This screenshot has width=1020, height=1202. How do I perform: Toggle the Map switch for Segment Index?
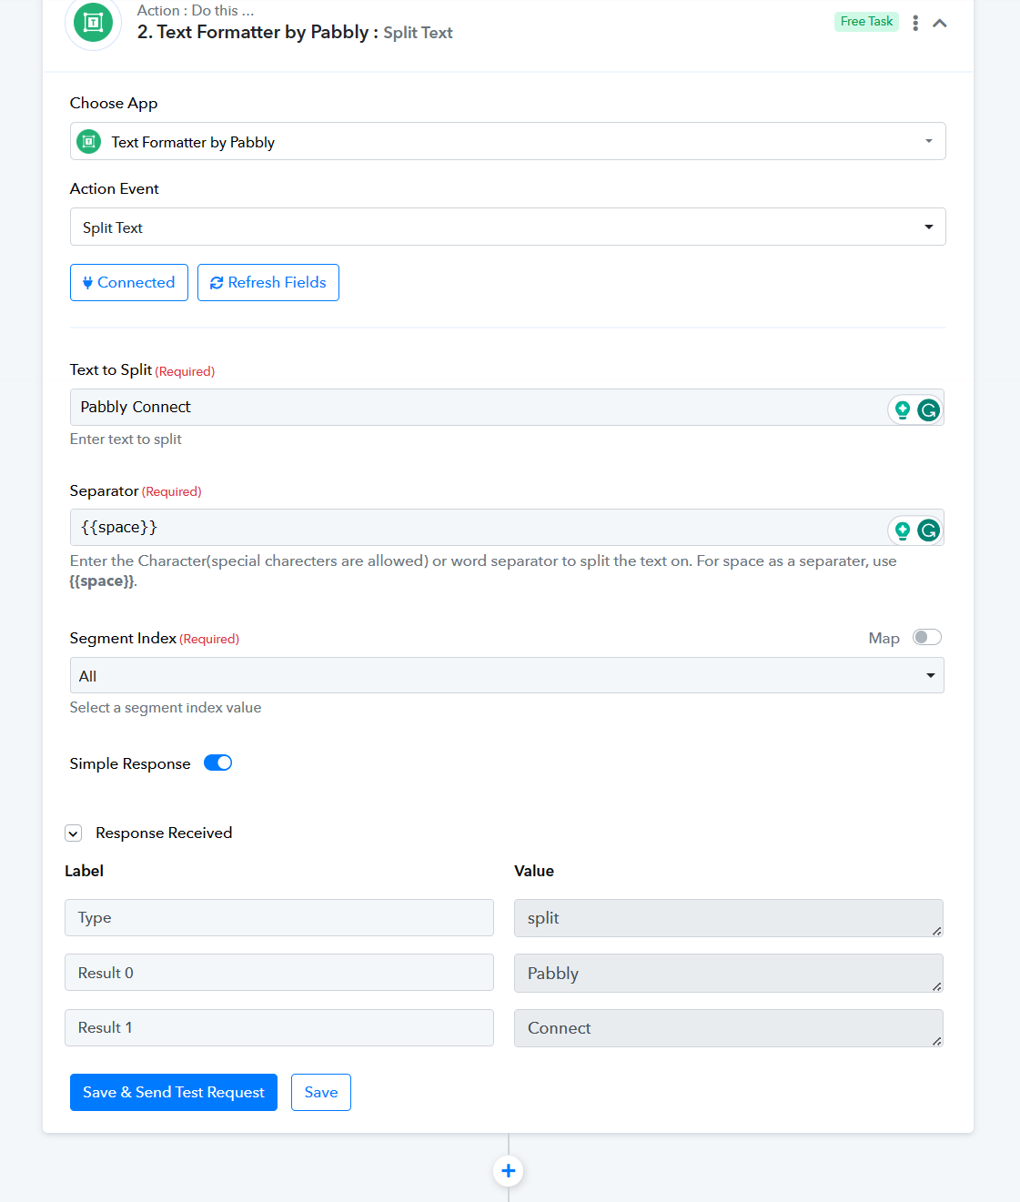click(927, 637)
